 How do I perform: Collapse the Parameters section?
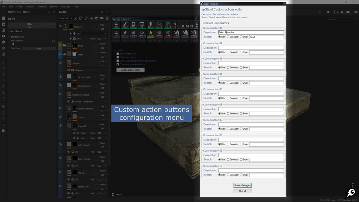[x=9, y=36]
